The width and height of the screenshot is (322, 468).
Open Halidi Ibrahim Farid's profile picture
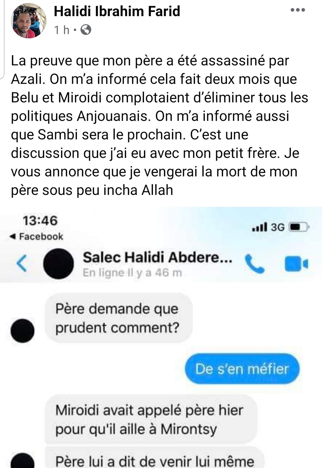29,21
